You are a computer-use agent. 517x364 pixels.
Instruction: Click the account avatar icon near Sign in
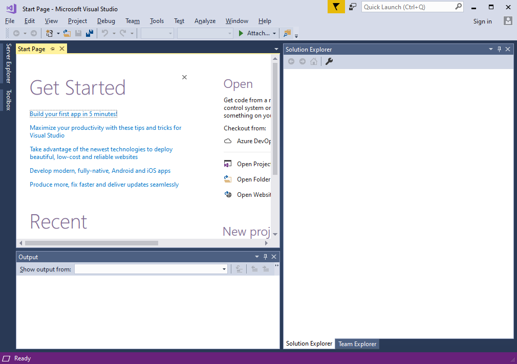tap(508, 21)
